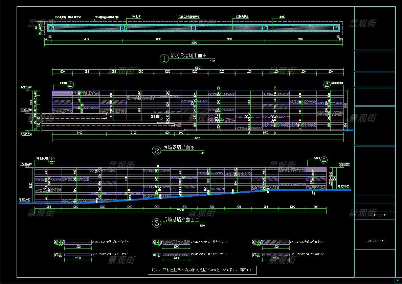Click the 13200 overall dimension in the plan view
The width and height of the screenshot is (402, 284).
pyautogui.click(x=193, y=43)
